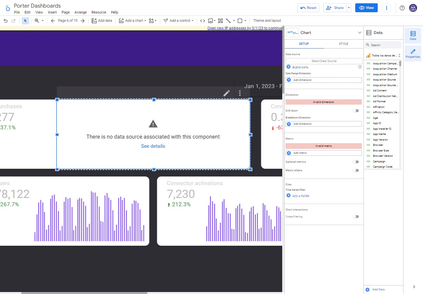423x294 pixels.
Task: Add a Breakdown Dimension
Action: point(324,124)
